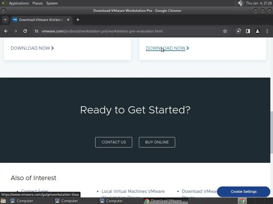Click the volume speaker icon
Viewport: 273px width, 204px height.
tap(240, 3)
